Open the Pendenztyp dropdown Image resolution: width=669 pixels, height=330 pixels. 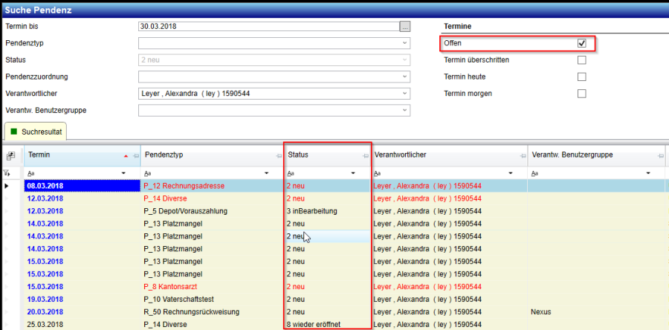(404, 43)
